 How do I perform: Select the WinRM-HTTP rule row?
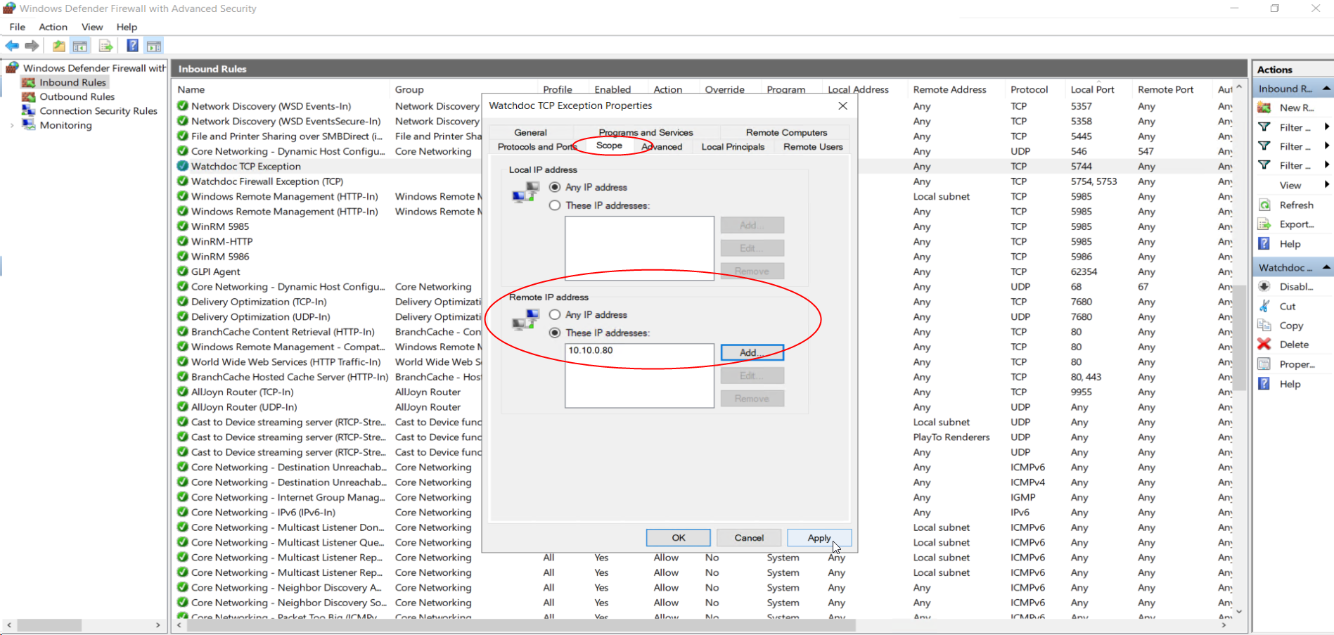(x=222, y=241)
